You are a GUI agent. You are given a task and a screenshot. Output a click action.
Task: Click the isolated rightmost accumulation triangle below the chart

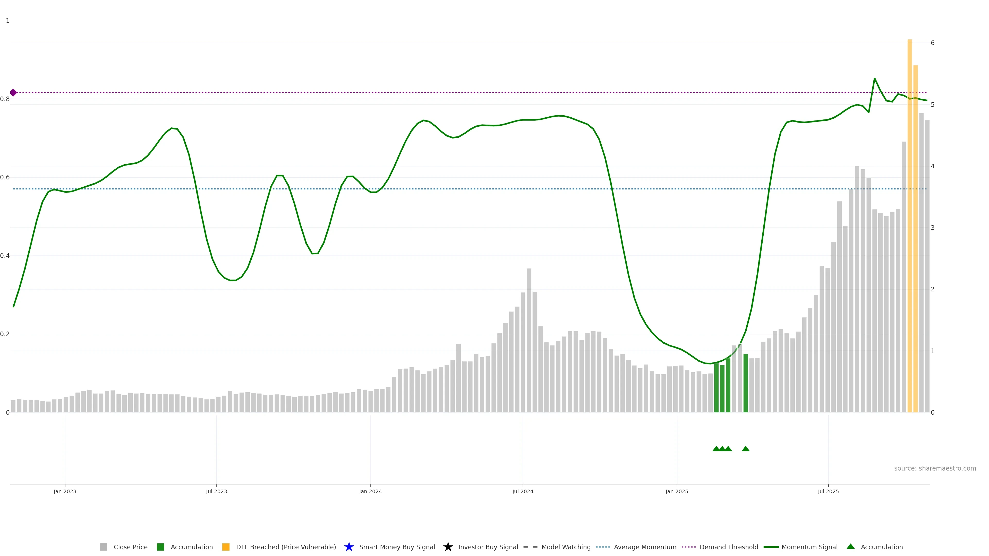(x=746, y=449)
